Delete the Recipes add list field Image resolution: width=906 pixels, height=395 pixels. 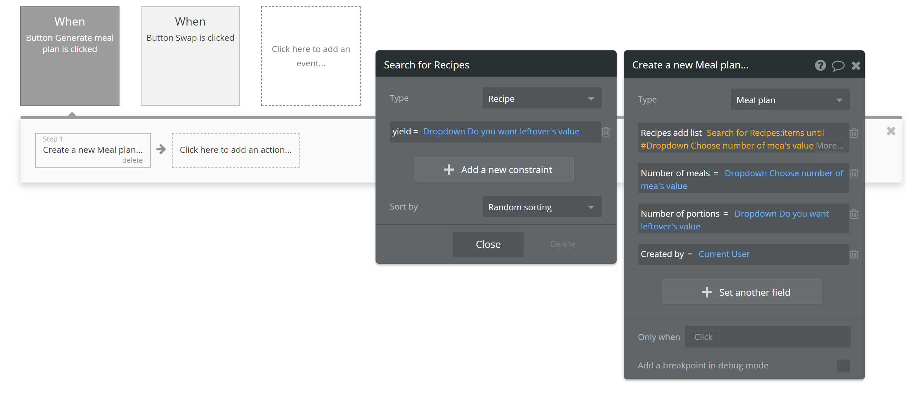tap(854, 133)
